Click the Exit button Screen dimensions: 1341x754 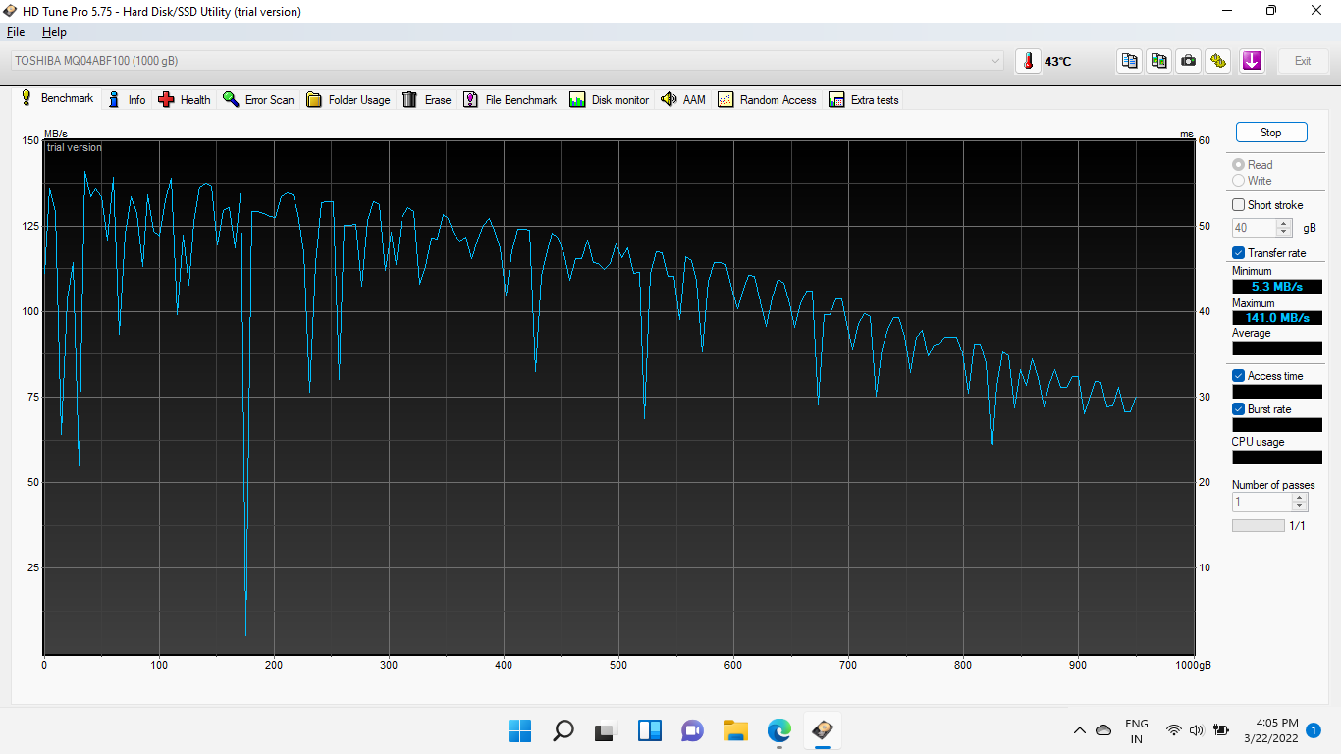1303,61
